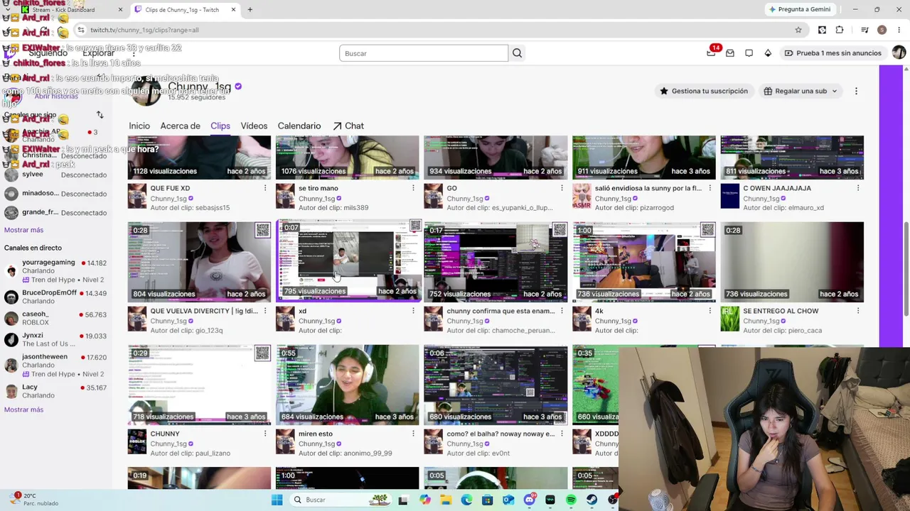Open the Chat tab link

(348, 126)
